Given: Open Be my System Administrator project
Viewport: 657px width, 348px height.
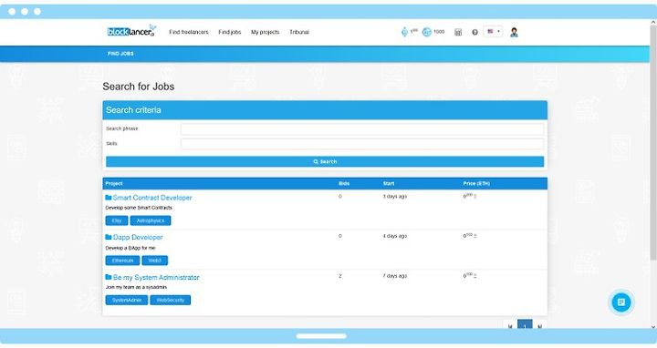Looking at the screenshot, I should tap(156, 277).
